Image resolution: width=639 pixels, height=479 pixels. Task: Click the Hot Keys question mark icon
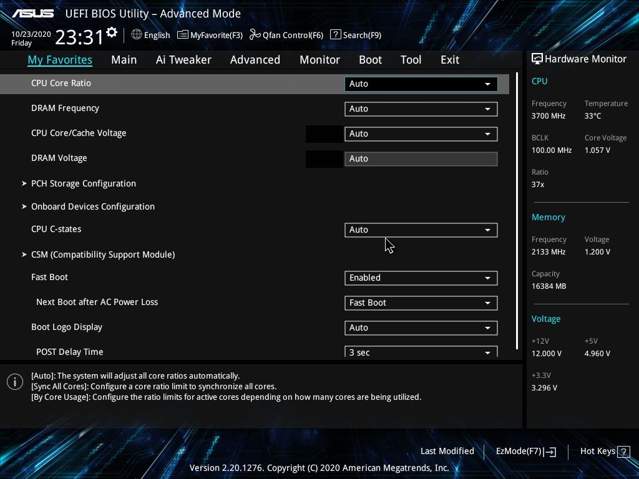pos(623,452)
